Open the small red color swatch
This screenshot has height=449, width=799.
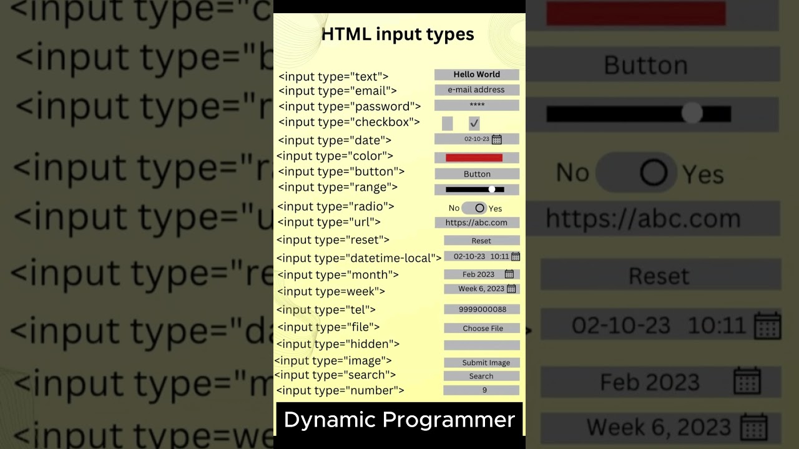[x=474, y=158]
